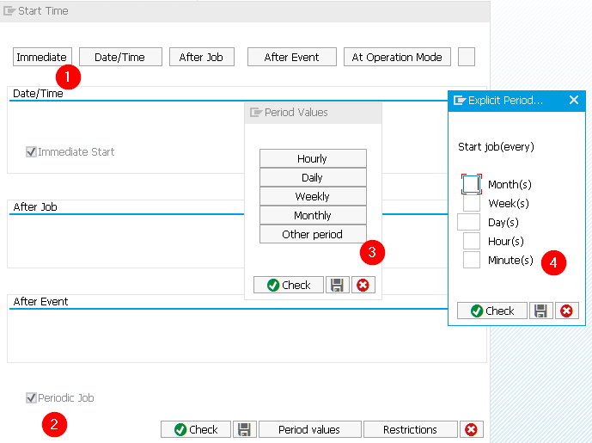Select the Date/Time start option
Image resolution: width=592 pixels, height=443 pixels.
click(x=120, y=57)
